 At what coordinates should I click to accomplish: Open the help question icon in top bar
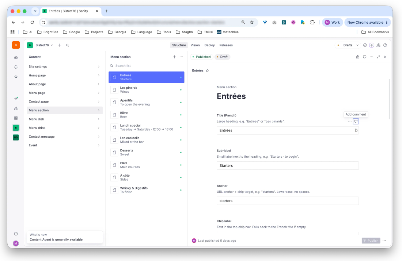click(385, 45)
